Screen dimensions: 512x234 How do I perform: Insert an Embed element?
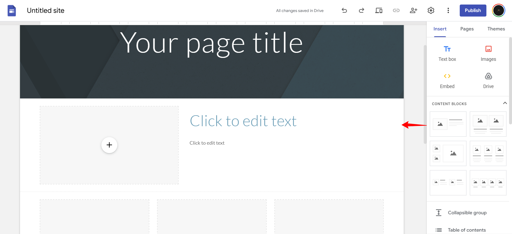coord(447,81)
